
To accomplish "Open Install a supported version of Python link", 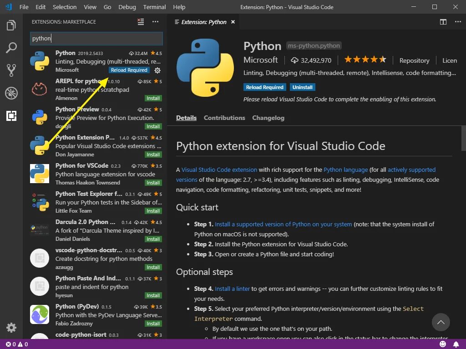I will 283,224.
